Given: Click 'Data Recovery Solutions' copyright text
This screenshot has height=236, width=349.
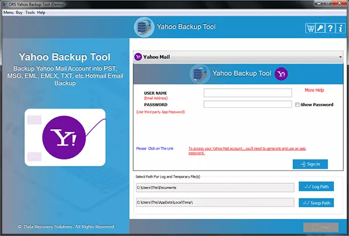Looking at the screenshot, I should pos(66,226).
